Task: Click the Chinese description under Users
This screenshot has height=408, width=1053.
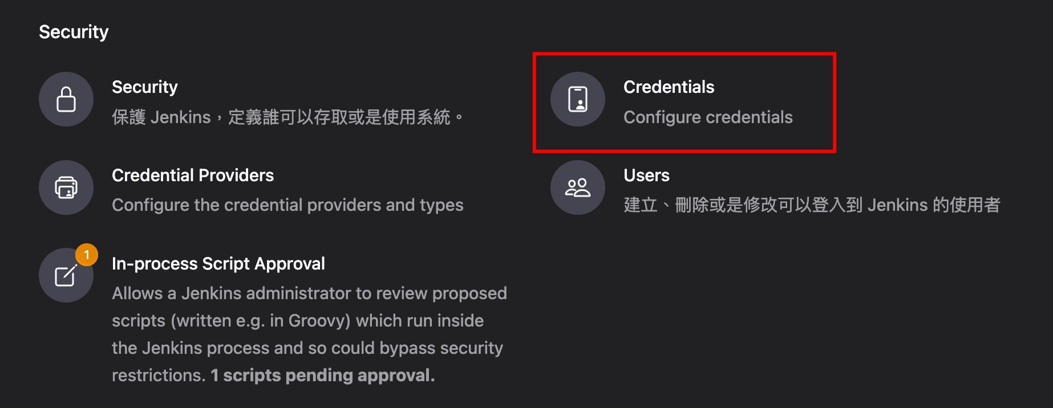Action: [812, 205]
